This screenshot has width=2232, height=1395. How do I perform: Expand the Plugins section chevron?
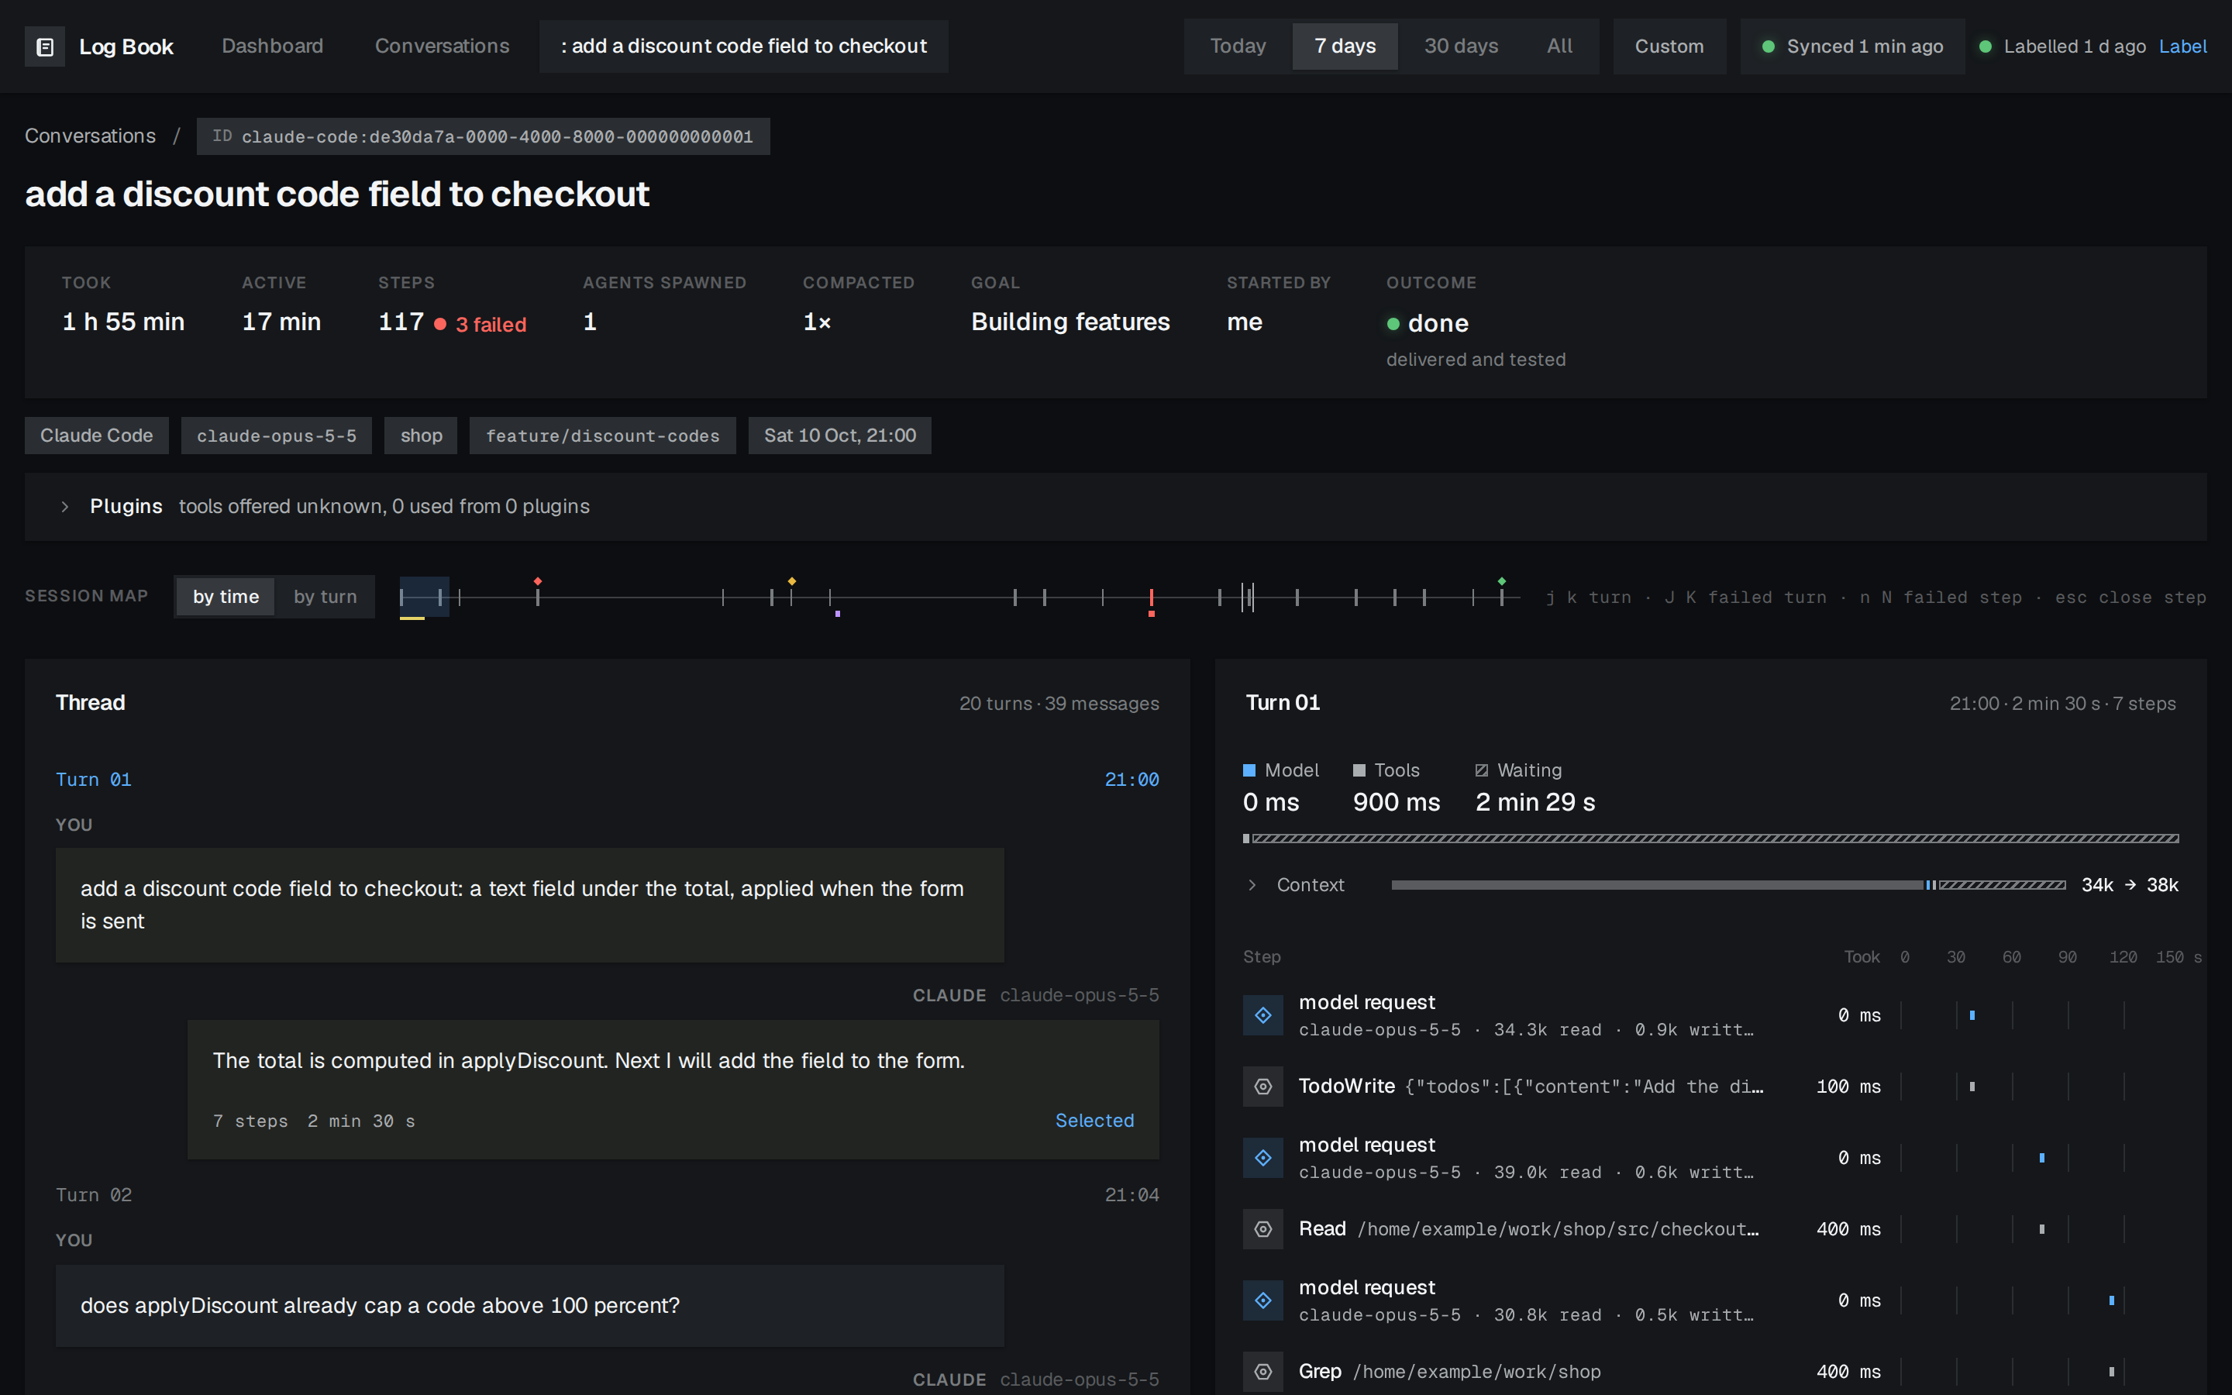pyautogui.click(x=64, y=507)
